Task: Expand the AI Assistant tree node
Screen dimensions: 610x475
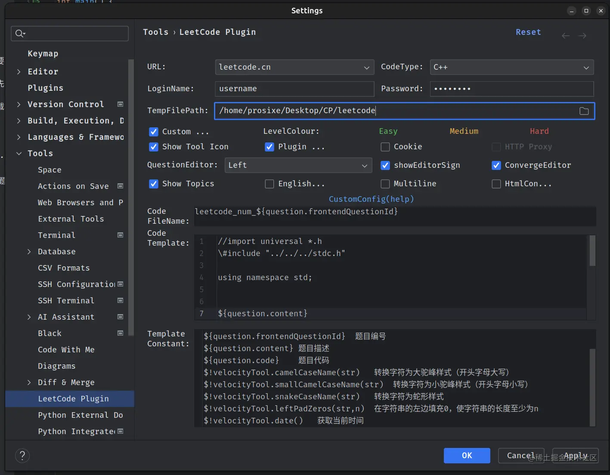Action: click(29, 317)
